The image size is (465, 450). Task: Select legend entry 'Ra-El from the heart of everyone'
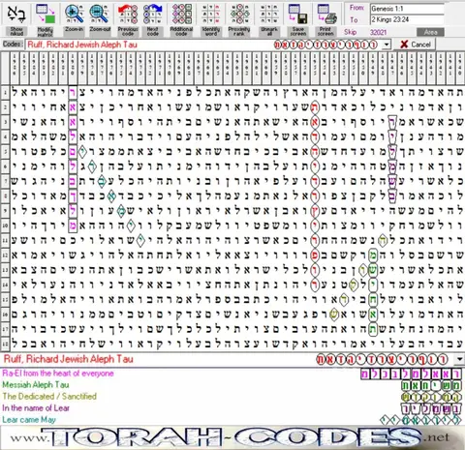pos(58,374)
